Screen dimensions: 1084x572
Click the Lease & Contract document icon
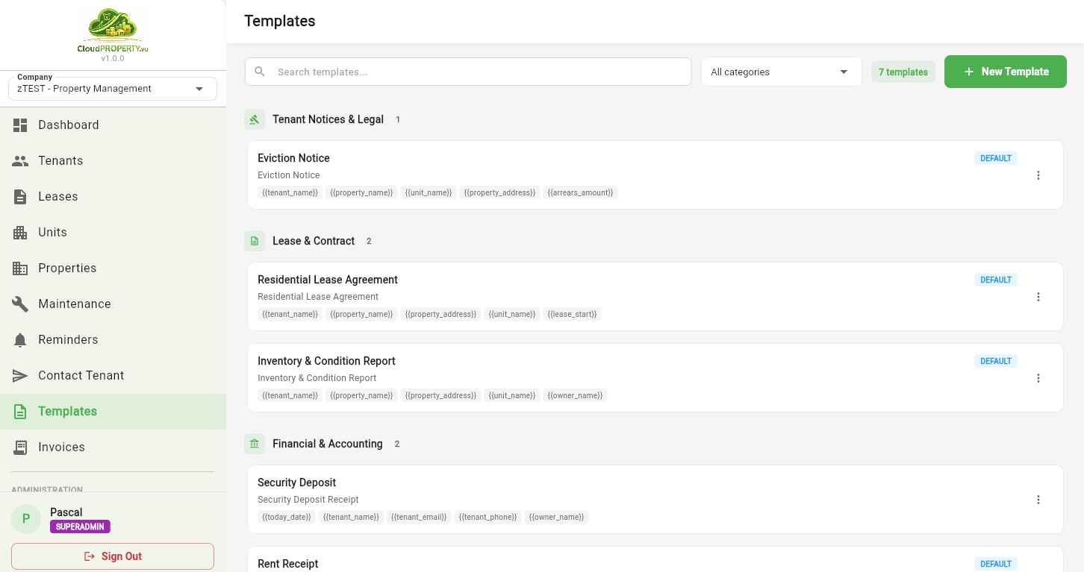255,241
